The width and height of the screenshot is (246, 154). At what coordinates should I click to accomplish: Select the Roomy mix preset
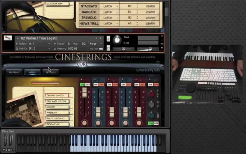point(57,107)
